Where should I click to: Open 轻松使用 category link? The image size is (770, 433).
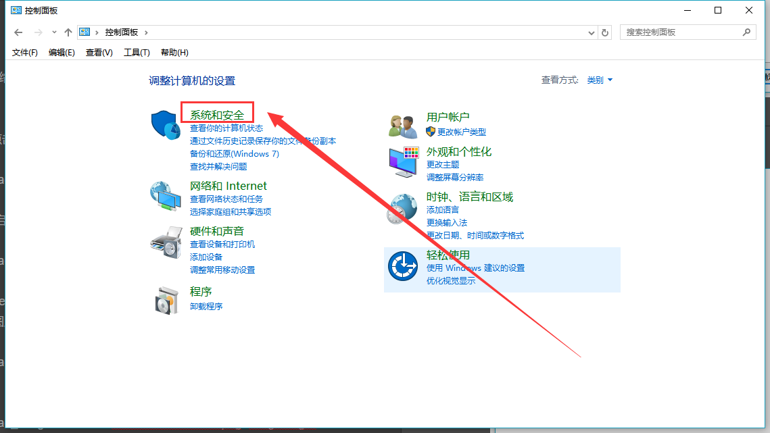(x=448, y=255)
